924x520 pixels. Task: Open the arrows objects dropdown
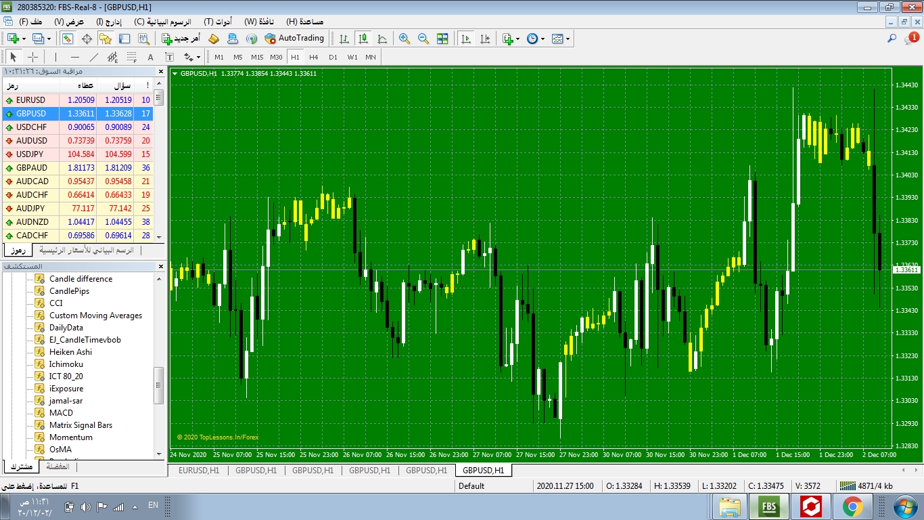click(x=198, y=58)
